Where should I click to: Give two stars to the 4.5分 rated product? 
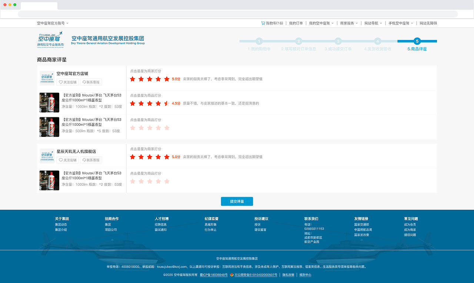pyautogui.click(x=141, y=103)
